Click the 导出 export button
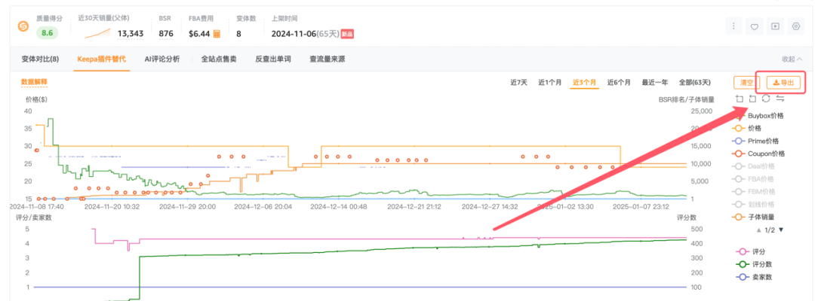The height and width of the screenshot is (301, 815). tap(783, 82)
